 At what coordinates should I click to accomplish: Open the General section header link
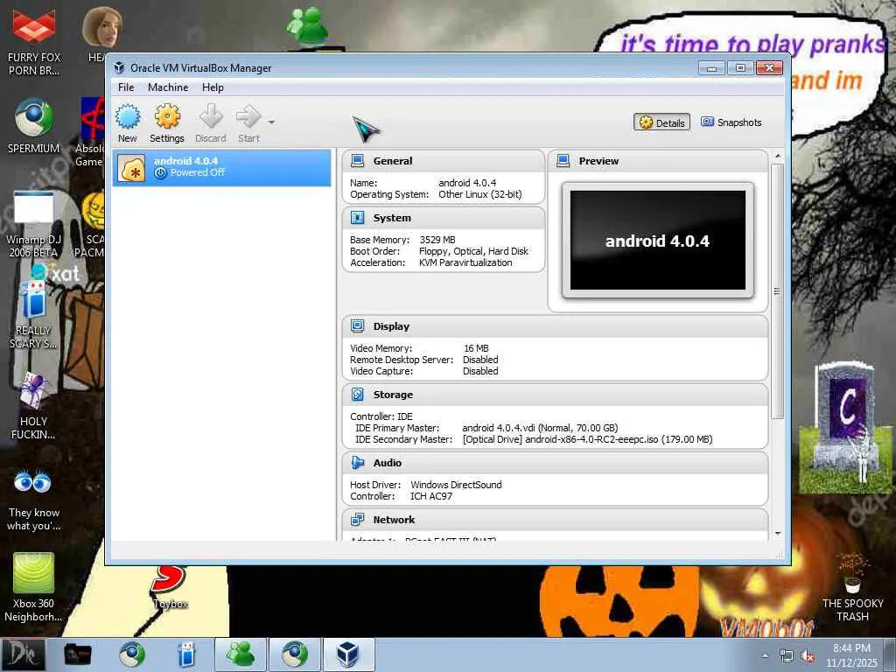click(x=393, y=161)
